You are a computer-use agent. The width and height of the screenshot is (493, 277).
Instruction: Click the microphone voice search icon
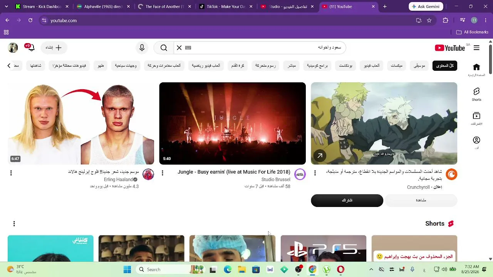(142, 48)
